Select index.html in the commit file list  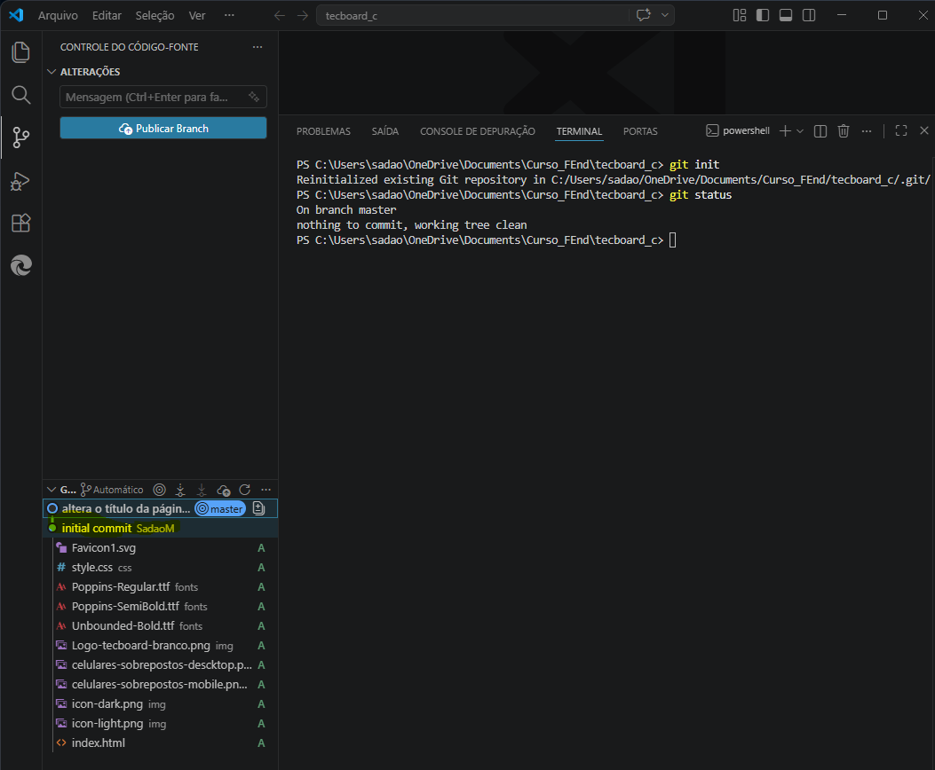[x=98, y=743]
